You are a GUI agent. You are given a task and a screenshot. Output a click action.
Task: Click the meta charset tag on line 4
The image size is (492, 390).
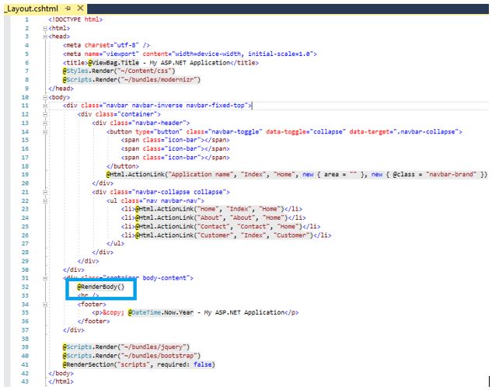106,45
